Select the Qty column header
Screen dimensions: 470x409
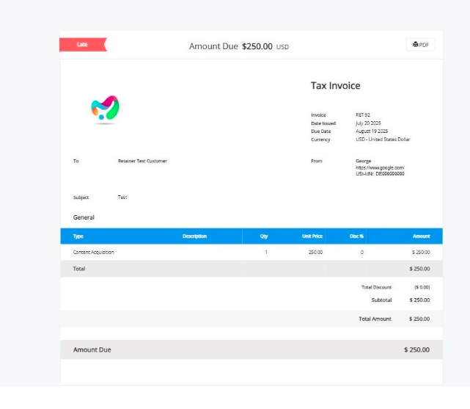click(264, 236)
